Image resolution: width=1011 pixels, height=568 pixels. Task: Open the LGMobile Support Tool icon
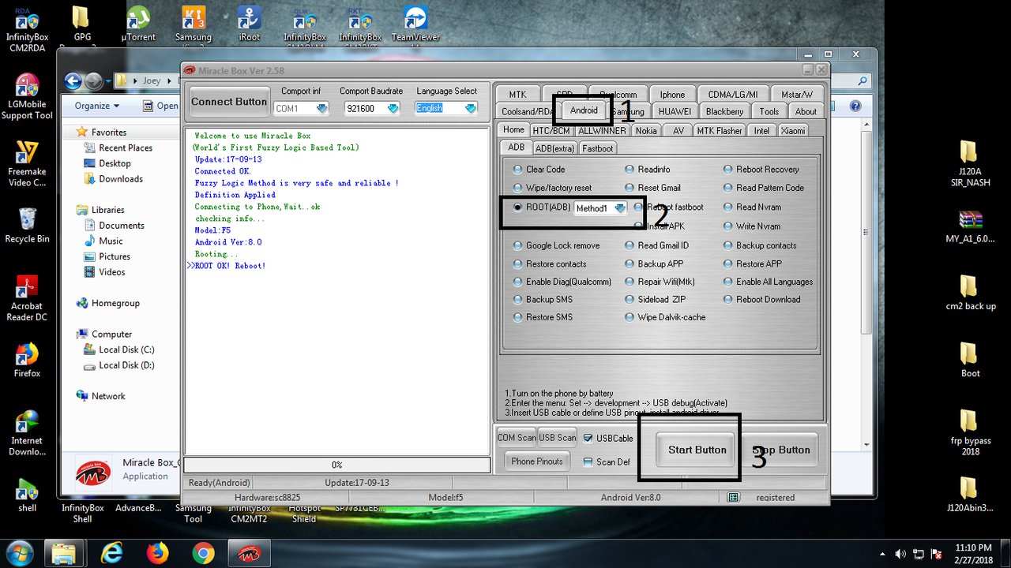[27, 96]
